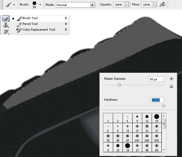This screenshot has width=182, height=157.
Task: Open the tool preset picker brush icon
Action: coord(8,5)
